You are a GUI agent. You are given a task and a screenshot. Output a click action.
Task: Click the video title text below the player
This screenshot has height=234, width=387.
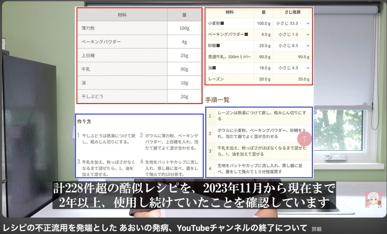pos(155,228)
